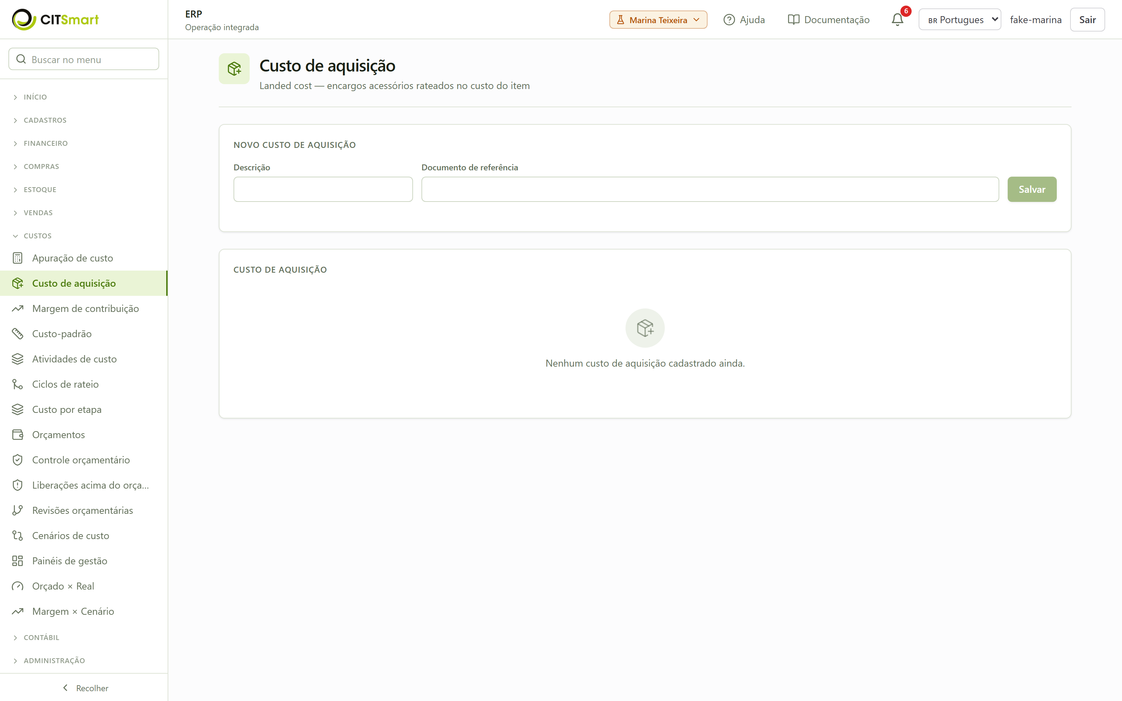Open Cenários de custo compare icon
Viewport: 1122px width, 701px height.
[x=18, y=536]
